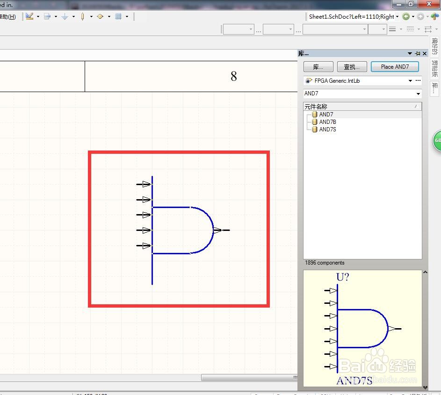Click the Place AND7 button
This screenshot has width=441, height=395.
point(395,67)
